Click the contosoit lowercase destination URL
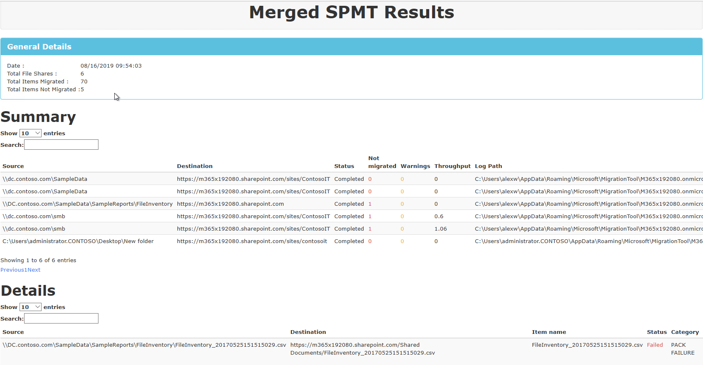 click(x=252, y=241)
